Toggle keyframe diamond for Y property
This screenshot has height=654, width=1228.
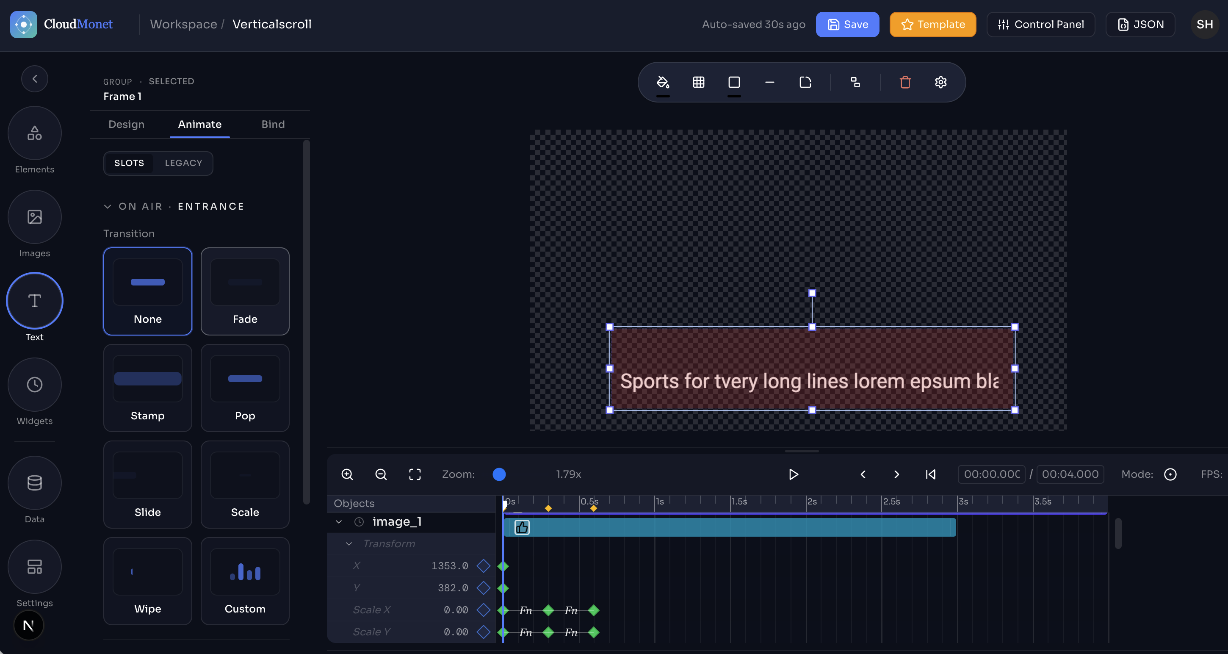484,587
